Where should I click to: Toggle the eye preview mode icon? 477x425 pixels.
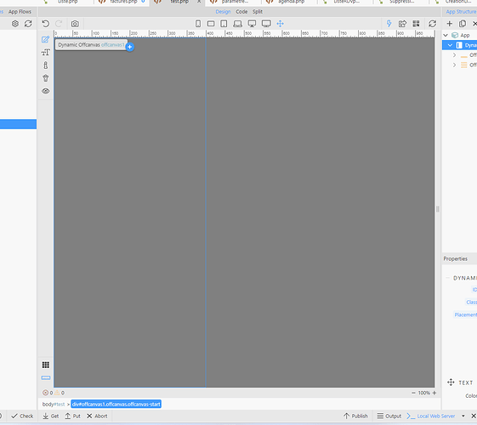tap(46, 91)
